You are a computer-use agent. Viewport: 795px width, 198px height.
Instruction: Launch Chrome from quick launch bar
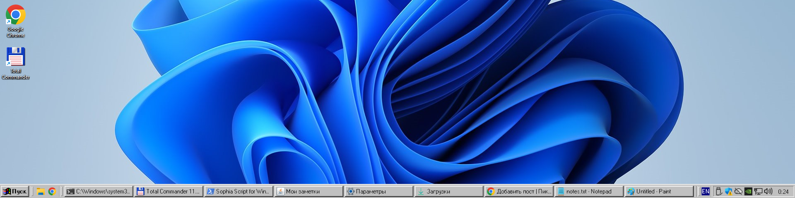click(x=52, y=191)
